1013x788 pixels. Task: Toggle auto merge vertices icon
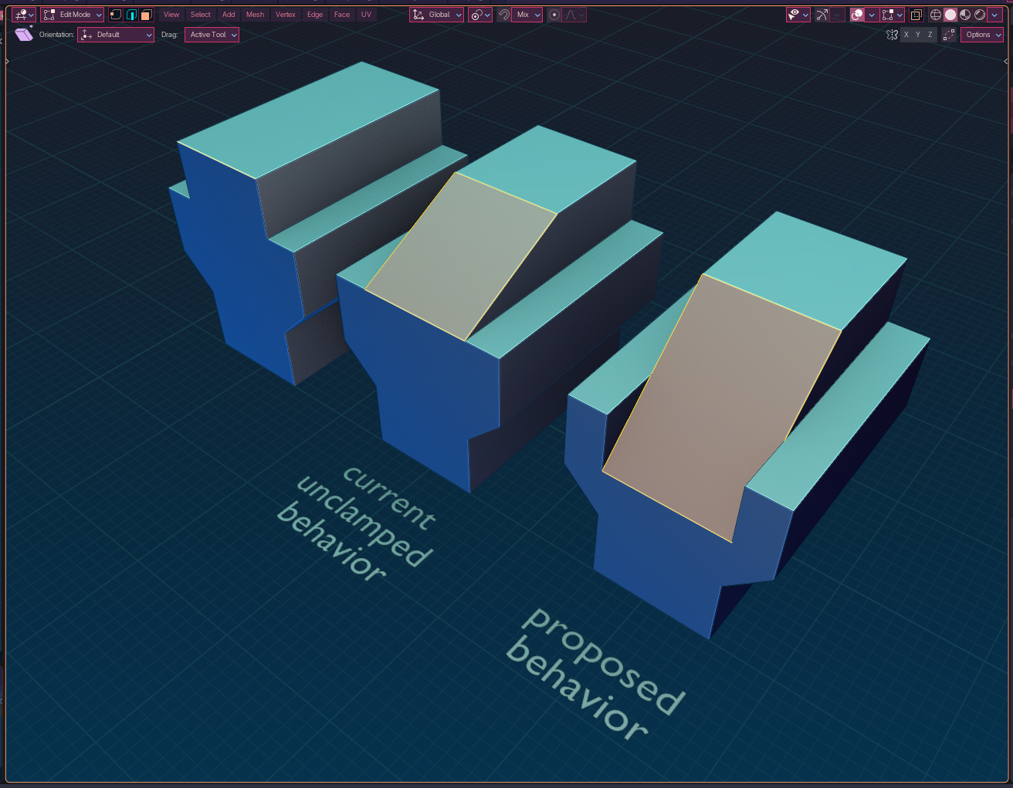tap(949, 35)
